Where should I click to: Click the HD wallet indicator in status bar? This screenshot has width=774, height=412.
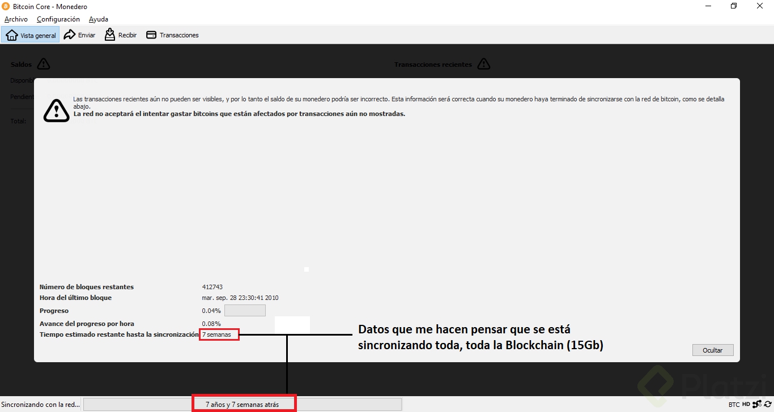pos(746,404)
